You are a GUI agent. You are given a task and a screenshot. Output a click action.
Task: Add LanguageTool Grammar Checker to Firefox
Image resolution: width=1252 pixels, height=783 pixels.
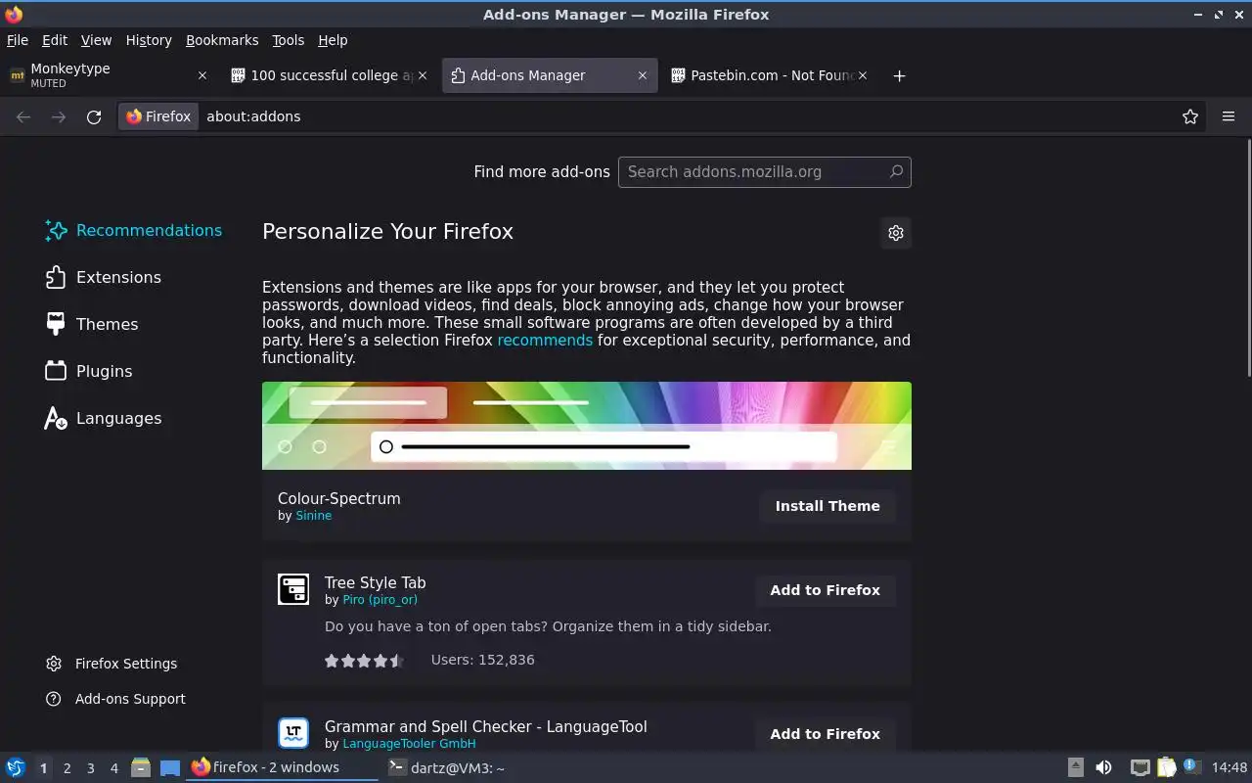click(x=825, y=734)
